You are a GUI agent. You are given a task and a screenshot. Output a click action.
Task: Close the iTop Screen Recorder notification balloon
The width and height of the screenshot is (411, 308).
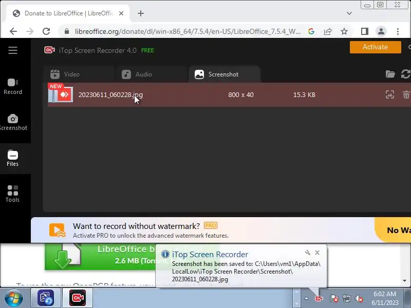point(317,253)
